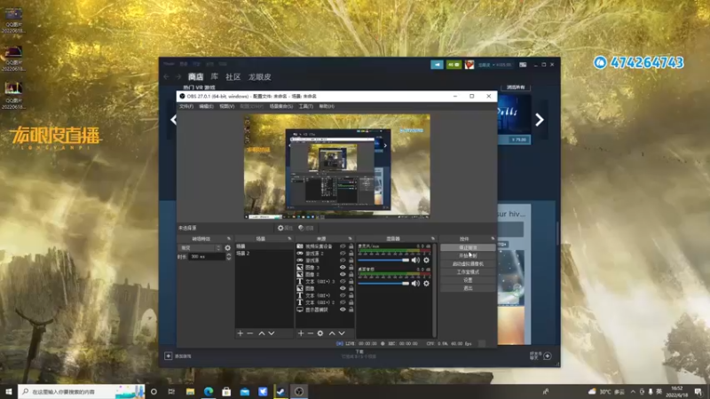Toggle lock on 视频采集设备 source

click(x=351, y=246)
